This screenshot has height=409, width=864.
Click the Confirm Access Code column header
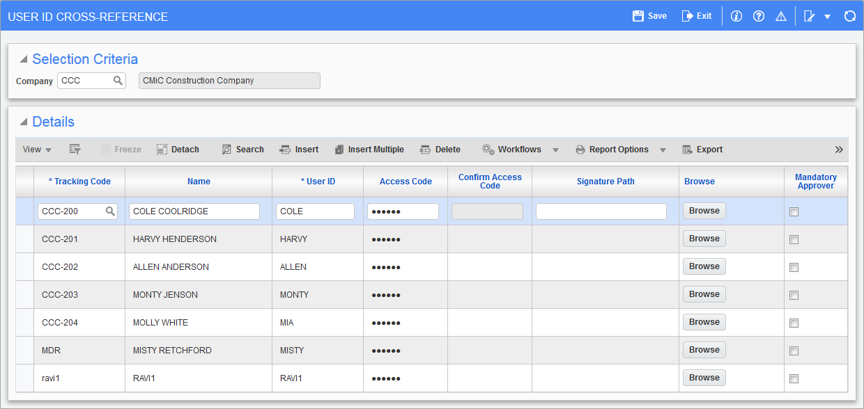tap(490, 182)
